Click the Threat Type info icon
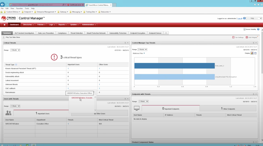Viewport: 263px width, 146px height. (16, 64)
